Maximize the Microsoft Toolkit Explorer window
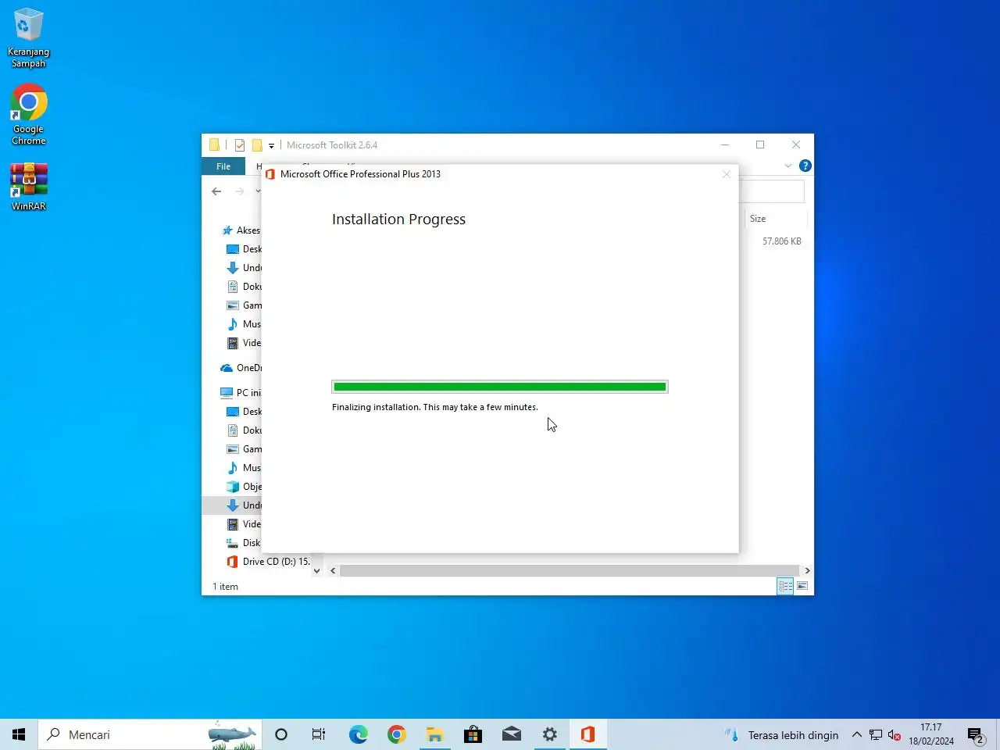The width and height of the screenshot is (1000, 750). click(760, 145)
